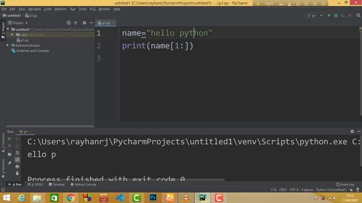The height and width of the screenshot is (203, 362).
Task: Open Project panel settings gear
Action: click(x=84, y=23)
